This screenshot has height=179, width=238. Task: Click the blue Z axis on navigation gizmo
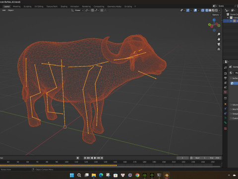point(214,20)
